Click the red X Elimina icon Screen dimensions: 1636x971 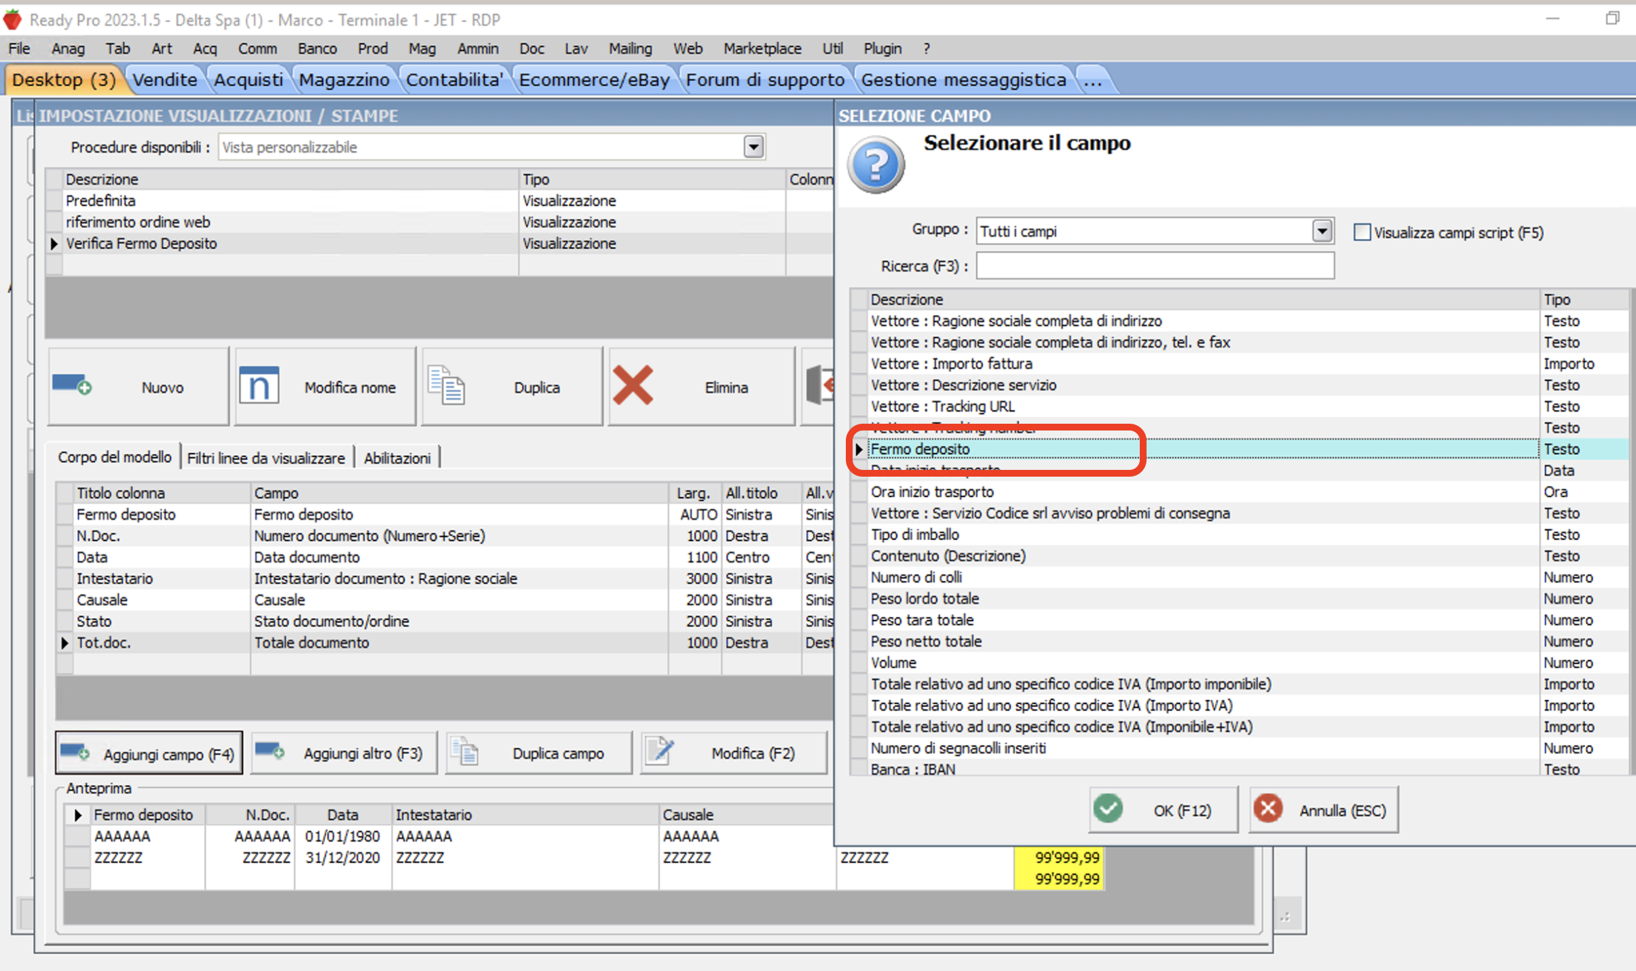[x=633, y=386]
